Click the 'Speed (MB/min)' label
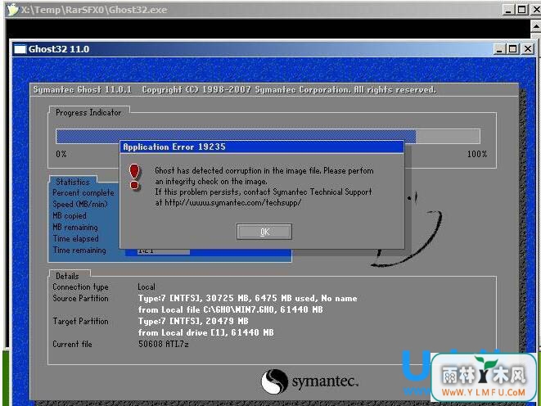Viewport: 541px width, 406px height. coord(80,204)
